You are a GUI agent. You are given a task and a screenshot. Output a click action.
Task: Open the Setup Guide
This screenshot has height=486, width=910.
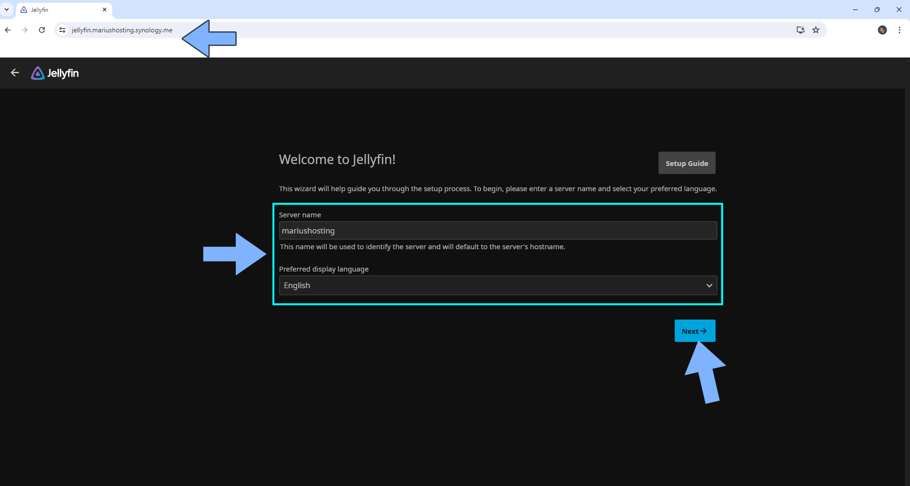(687, 163)
